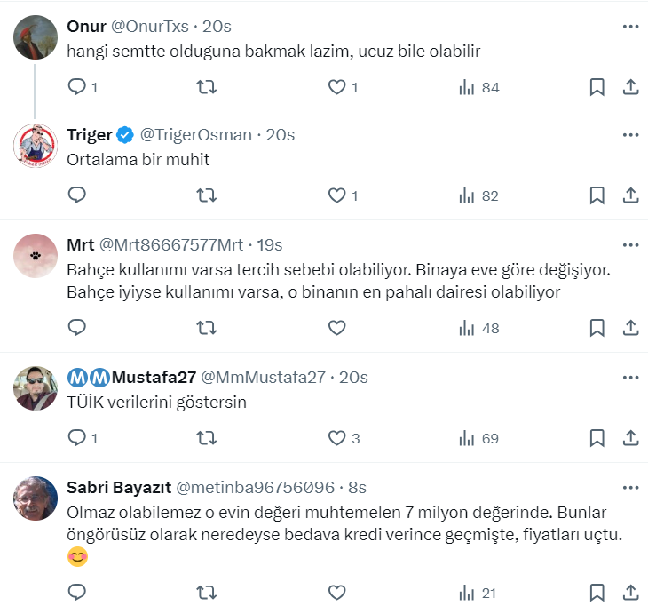648x614 pixels.
Task: Reply to Onur's tweet
Action: click(x=77, y=87)
